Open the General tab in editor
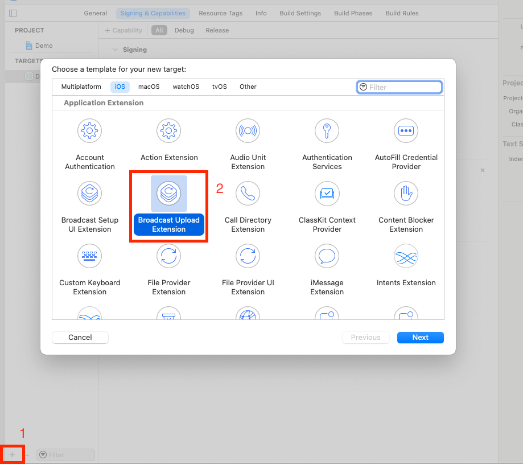 [96, 13]
